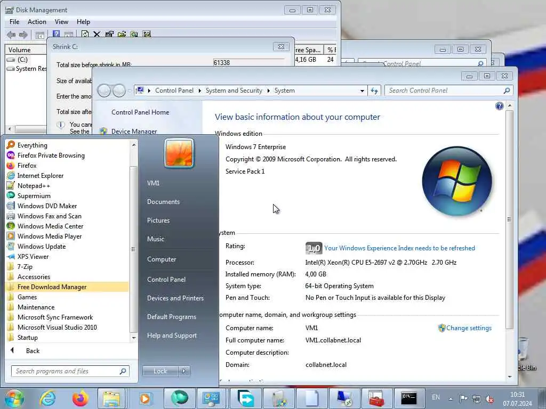Click Disk Management toolbar Open folder icon

[122, 34]
